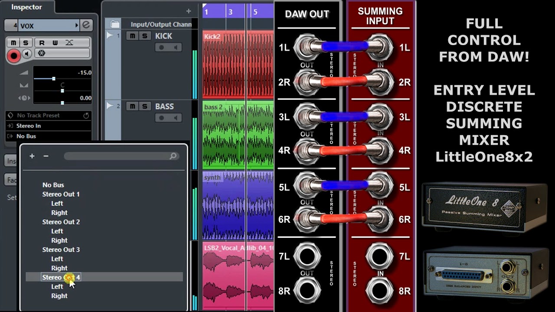
Task: Click the track delay slider handle at 0.00
Action: pyautogui.click(x=62, y=103)
